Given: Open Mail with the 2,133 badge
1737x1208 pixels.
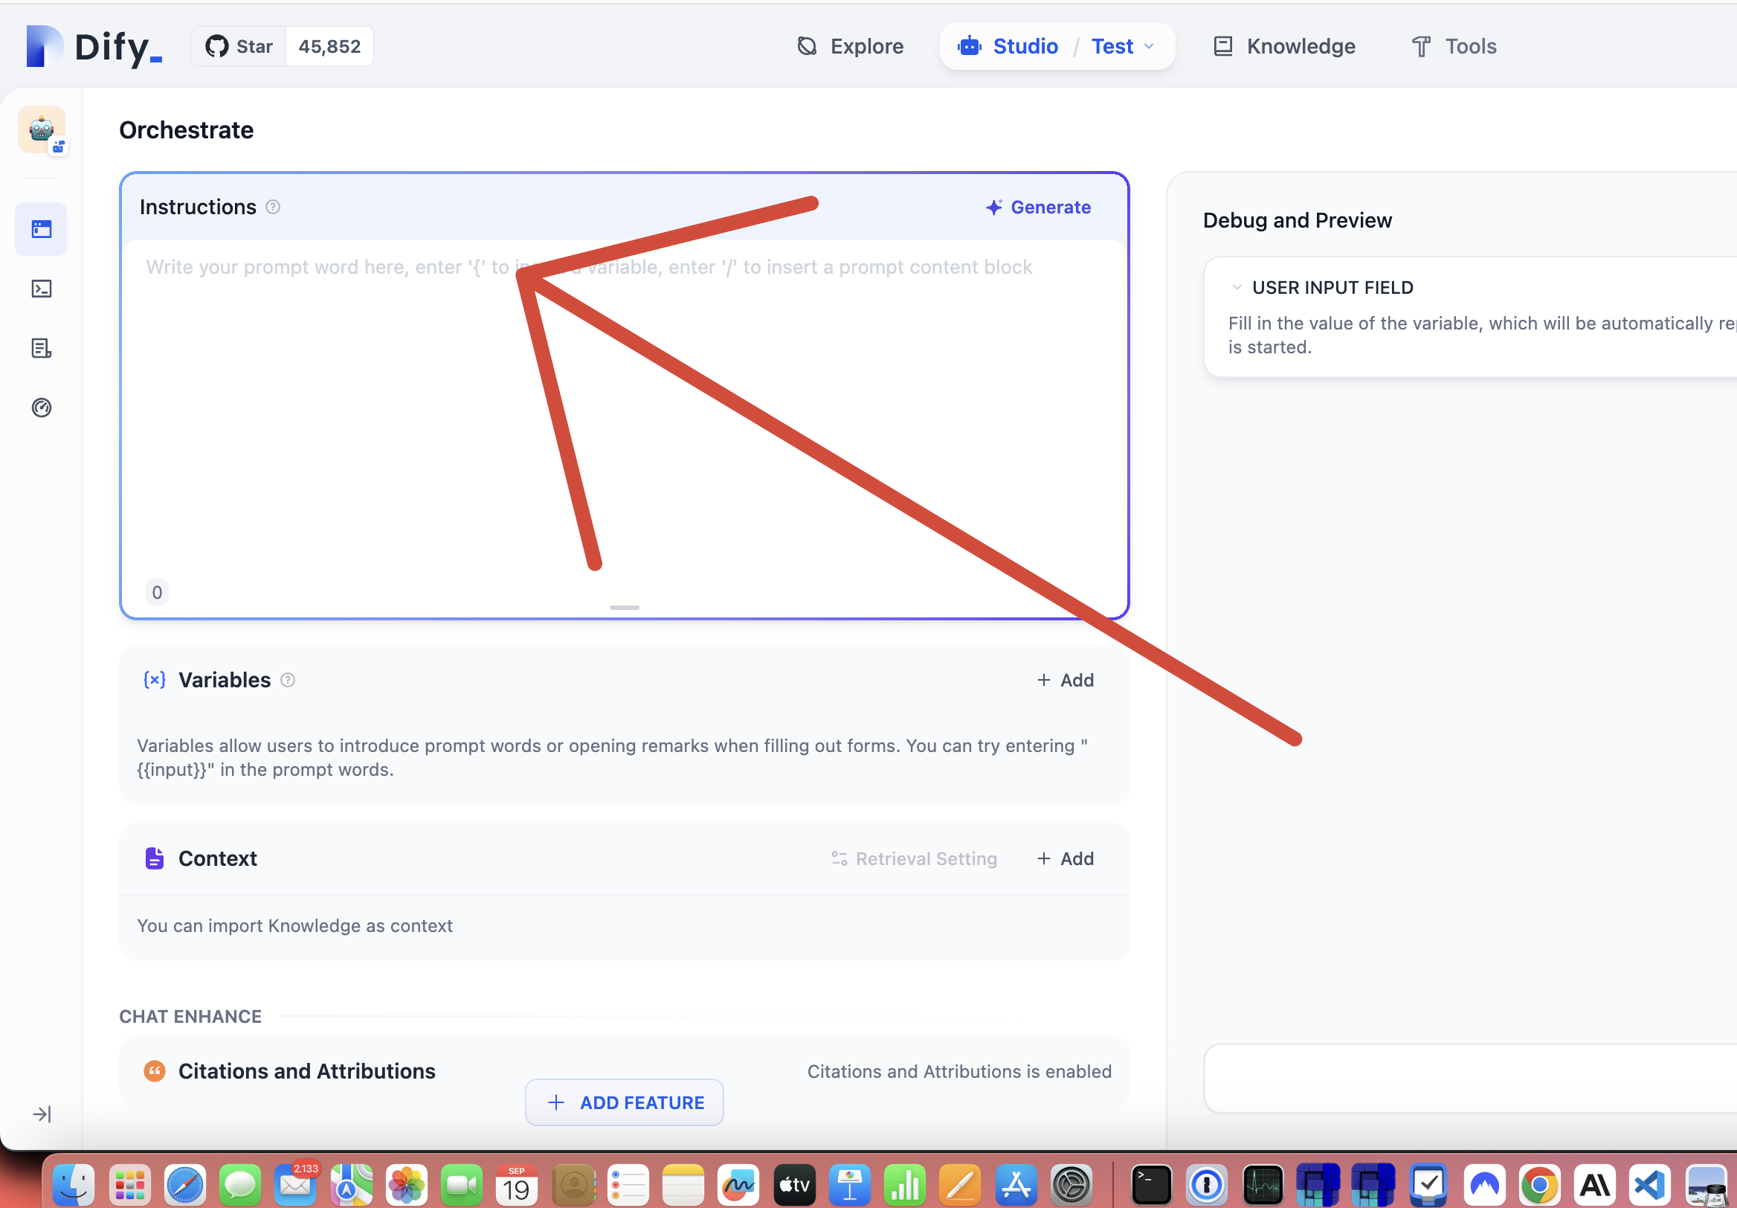Looking at the screenshot, I should click(296, 1184).
